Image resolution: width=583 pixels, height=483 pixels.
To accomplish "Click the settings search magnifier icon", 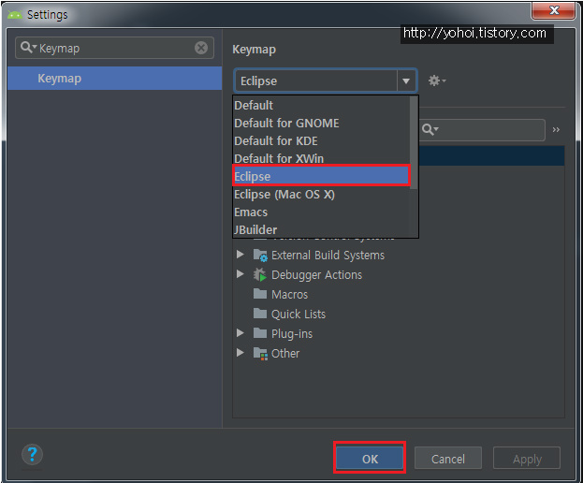I will click(x=28, y=47).
